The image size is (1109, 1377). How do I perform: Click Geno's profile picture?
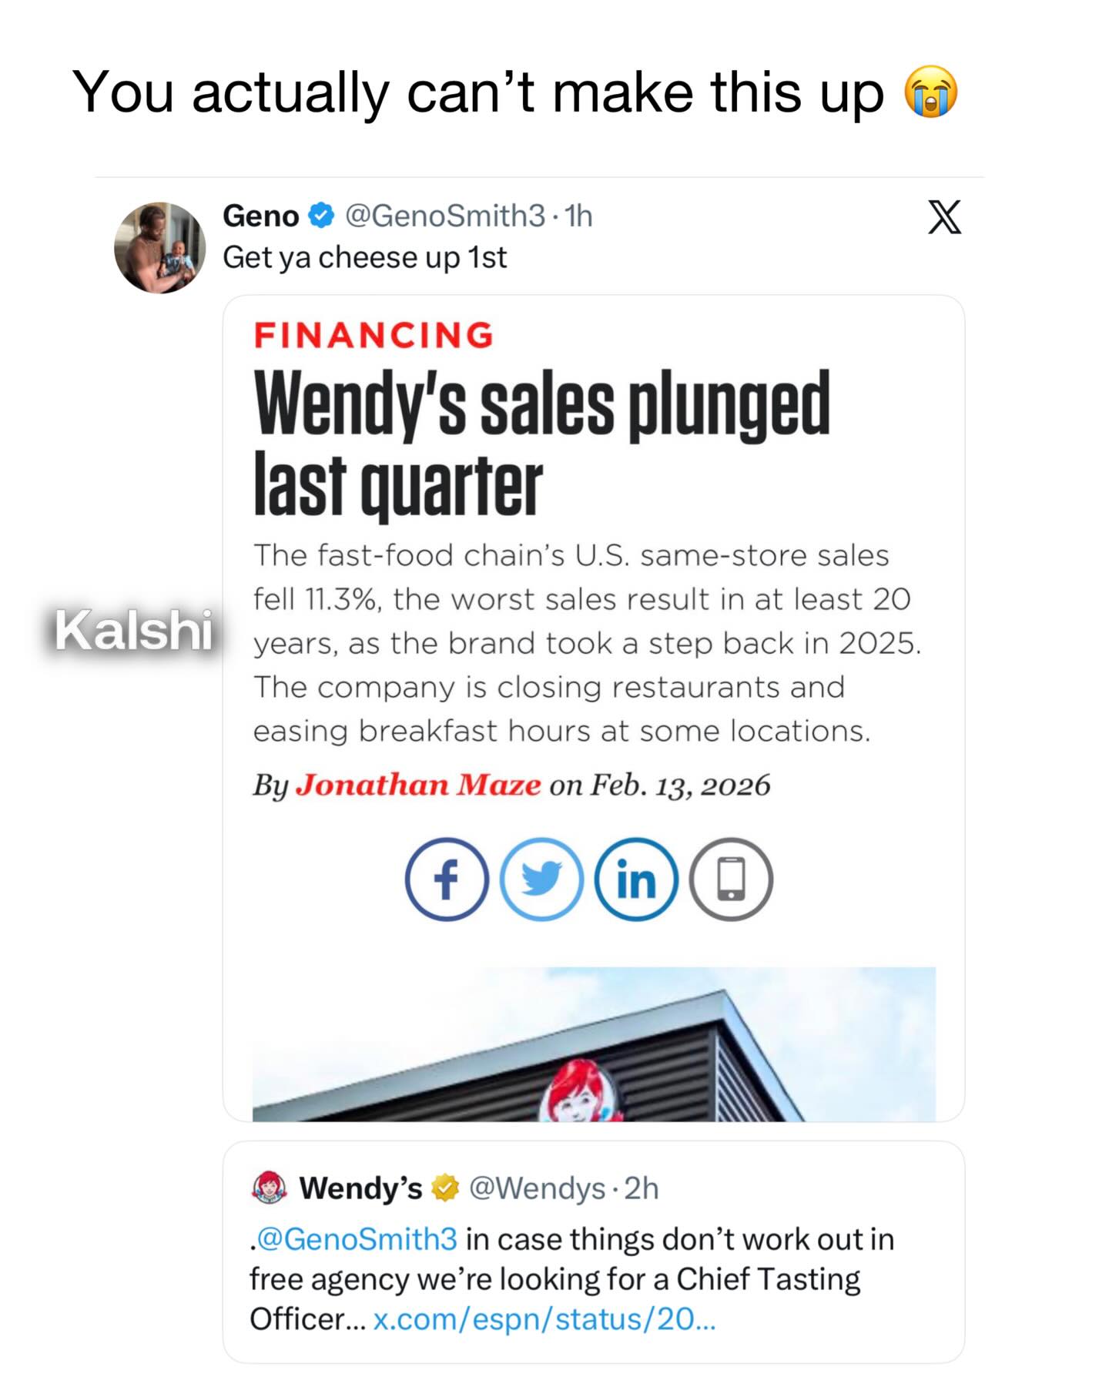[x=160, y=248]
